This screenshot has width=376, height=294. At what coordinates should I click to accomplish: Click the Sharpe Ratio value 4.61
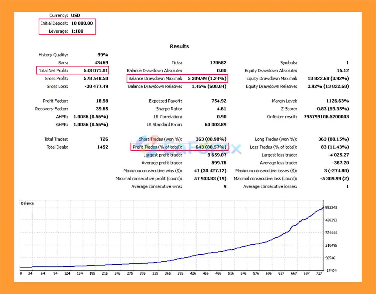(221, 109)
